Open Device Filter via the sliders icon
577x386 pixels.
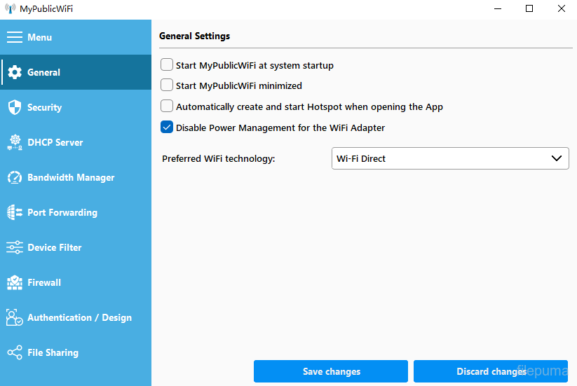(15, 247)
